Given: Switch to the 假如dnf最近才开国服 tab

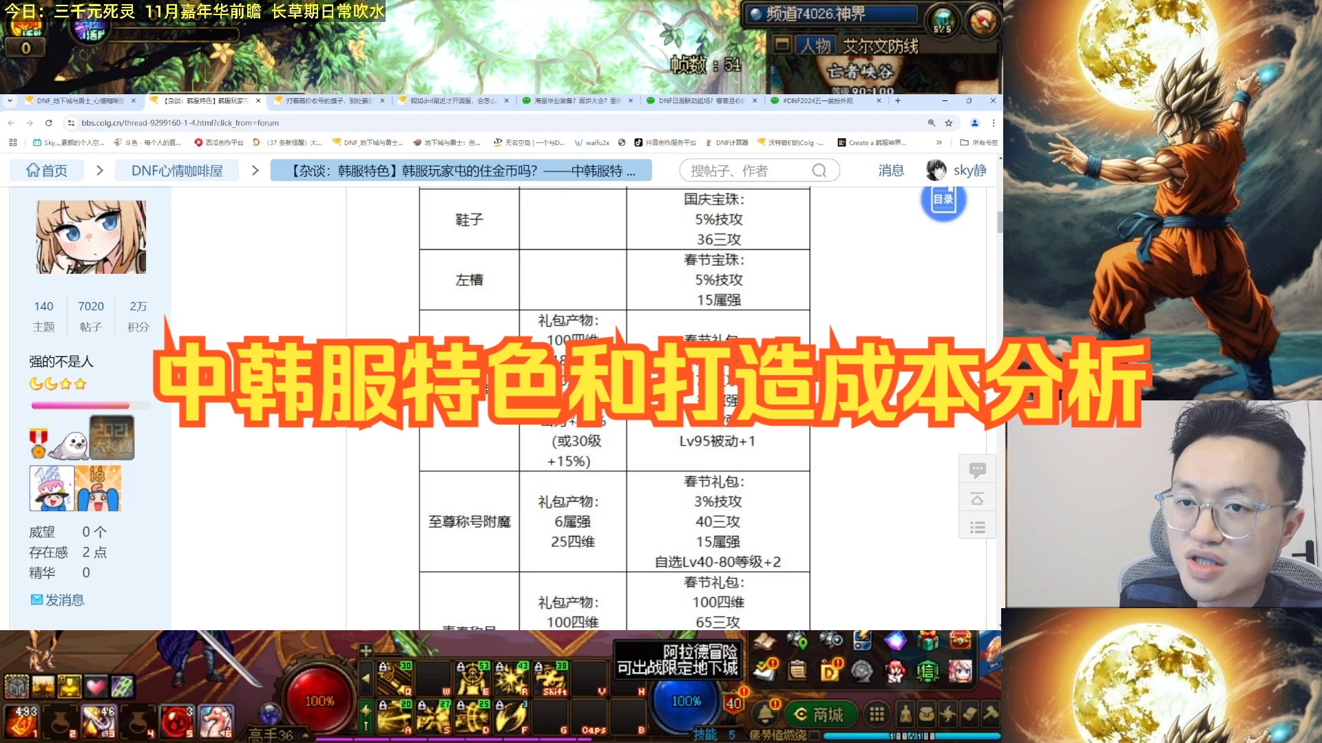Looking at the screenshot, I should tap(454, 100).
